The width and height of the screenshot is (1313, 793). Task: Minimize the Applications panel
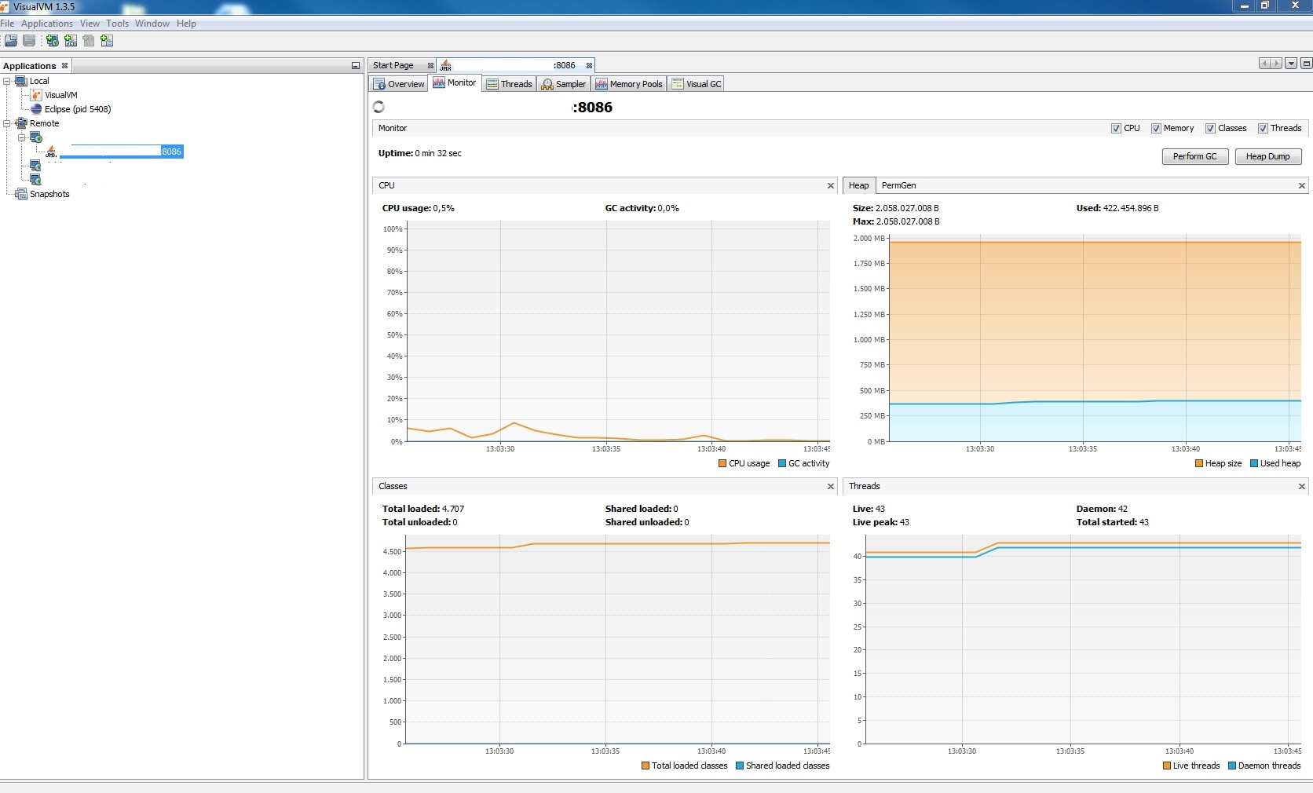click(355, 66)
